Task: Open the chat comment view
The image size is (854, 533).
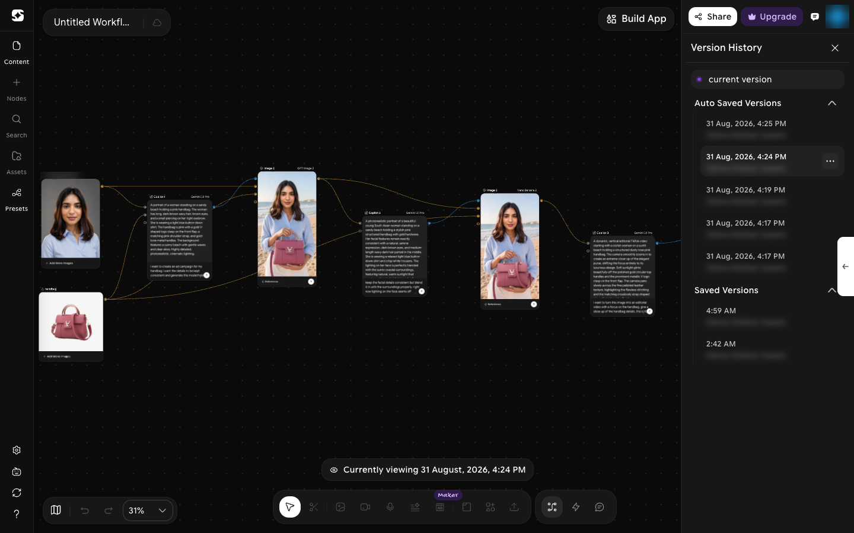Action: [x=600, y=507]
